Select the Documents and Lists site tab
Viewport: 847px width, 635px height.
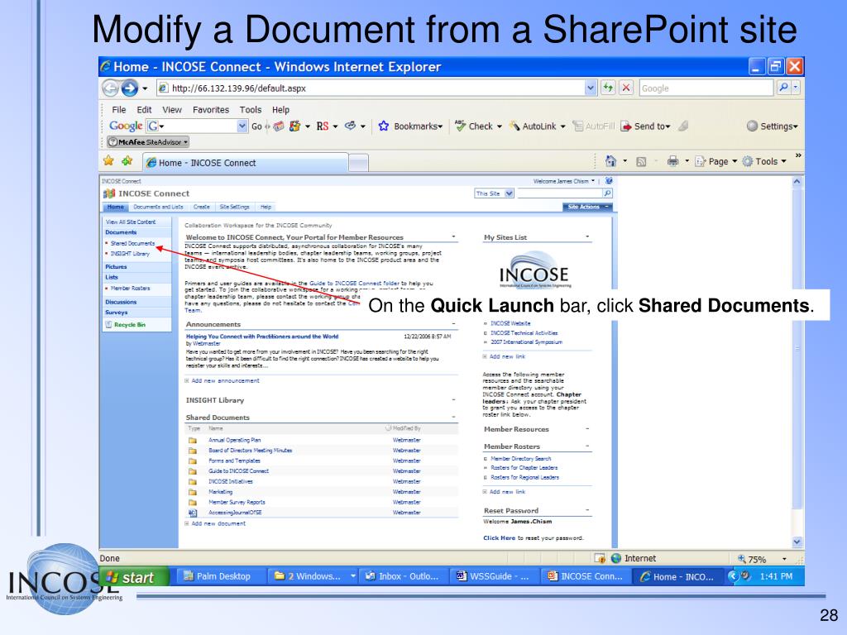tap(158, 207)
